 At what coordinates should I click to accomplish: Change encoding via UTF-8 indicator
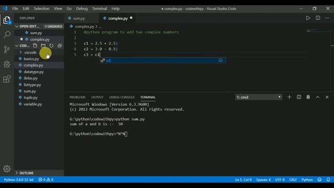coord(280,180)
